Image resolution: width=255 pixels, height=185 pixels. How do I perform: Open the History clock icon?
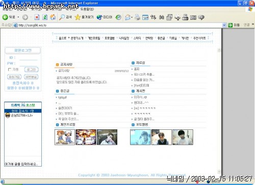pyautogui.click(x=118, y=17)
